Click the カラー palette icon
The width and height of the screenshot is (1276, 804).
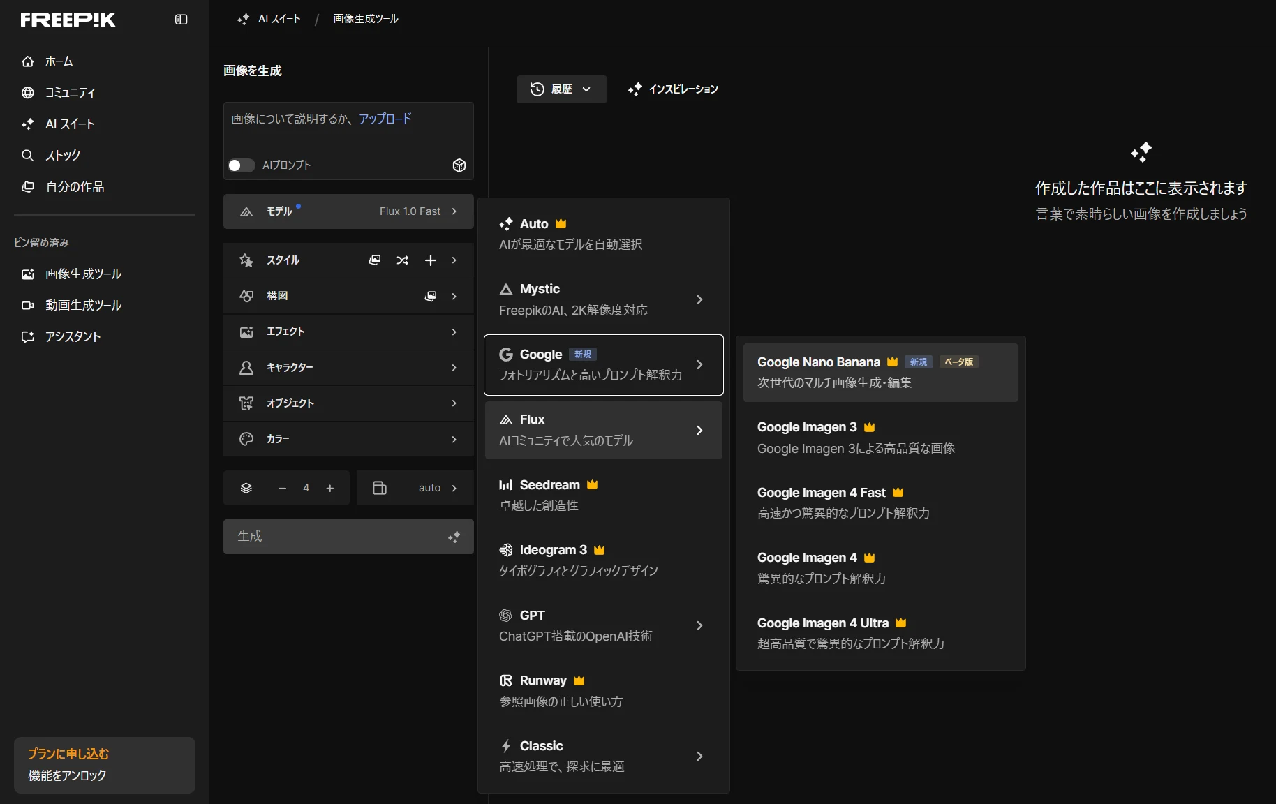click(x=246, y=439)
